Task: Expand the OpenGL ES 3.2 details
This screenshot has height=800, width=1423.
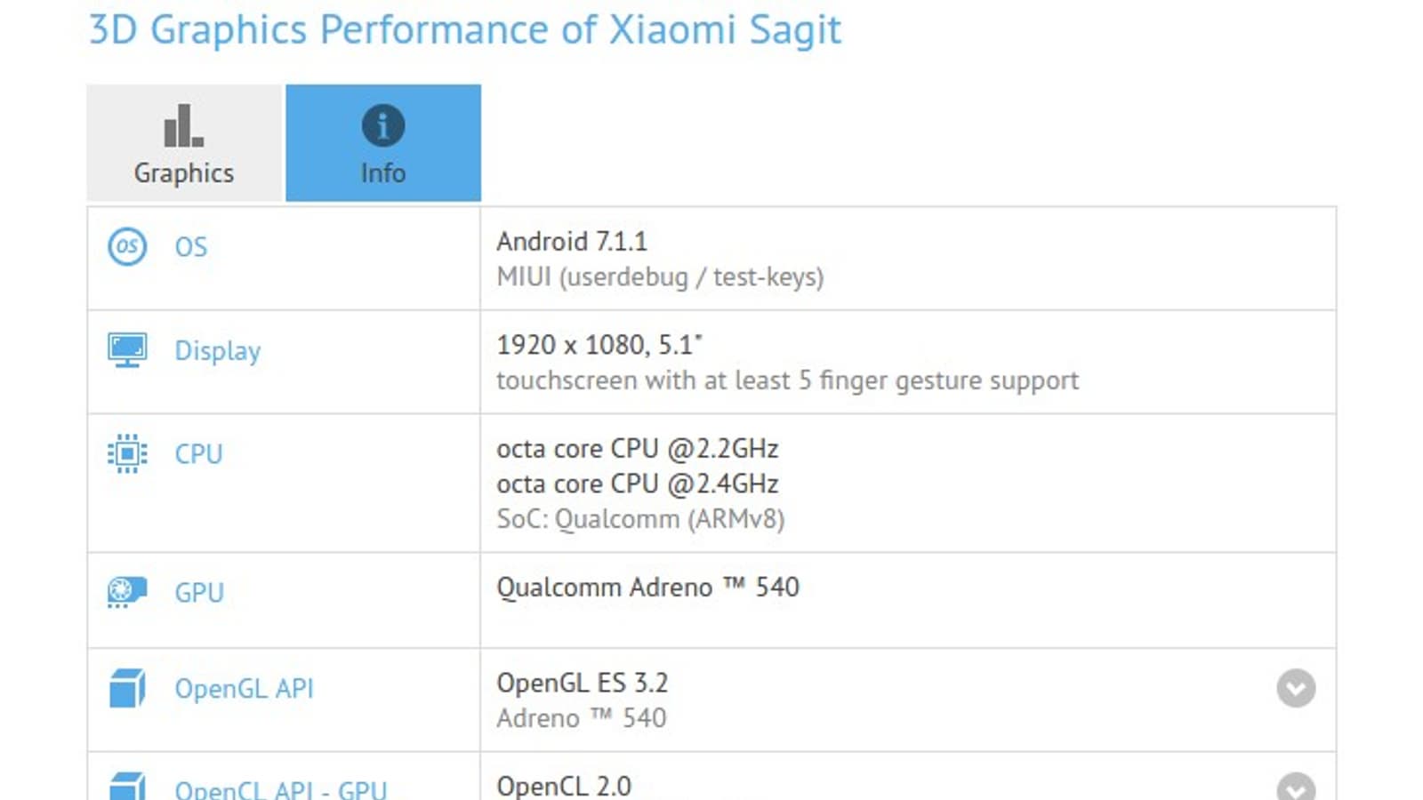Action: [x=1296, y=688]
